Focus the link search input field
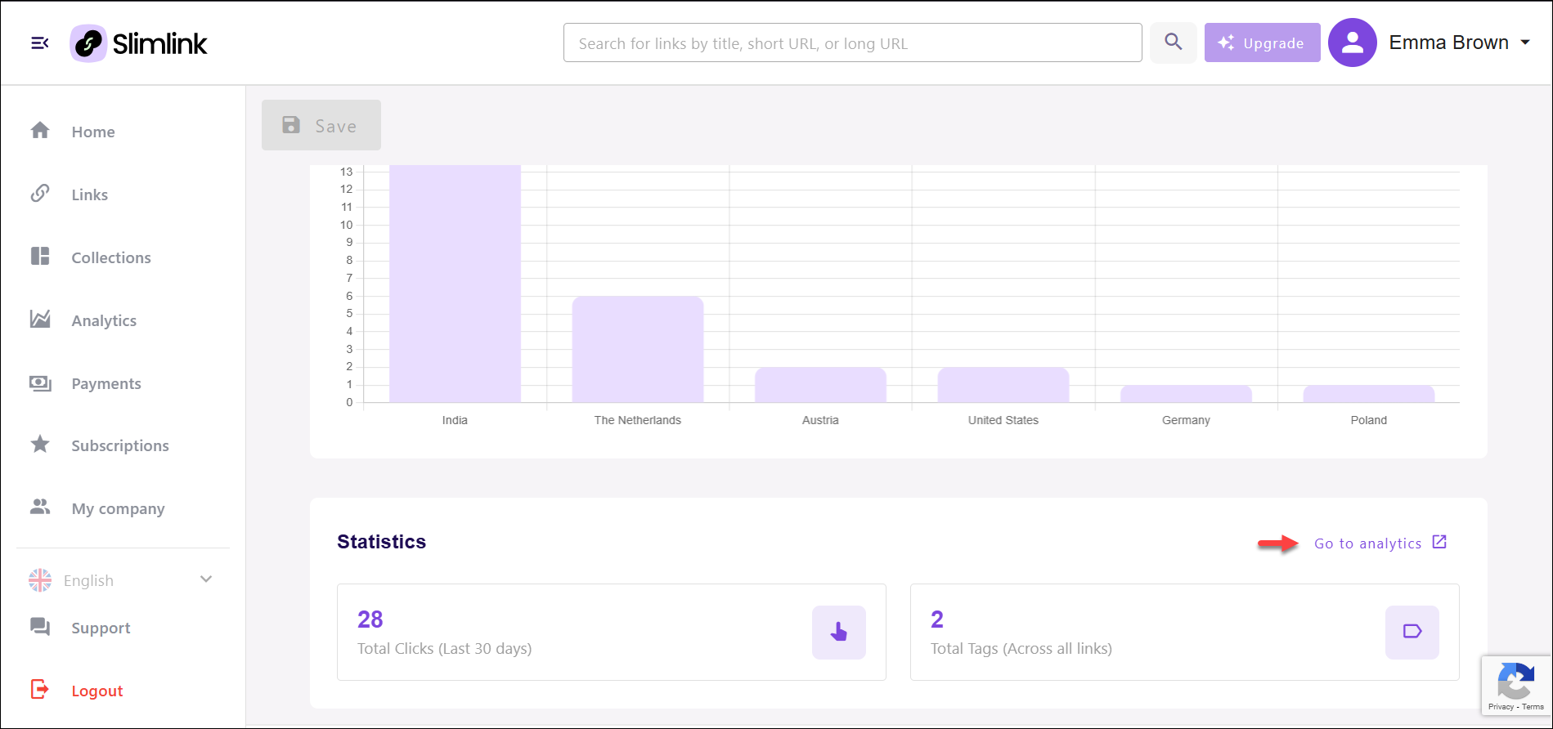The width and height of the screenshot is (1553, 729). 852,42
